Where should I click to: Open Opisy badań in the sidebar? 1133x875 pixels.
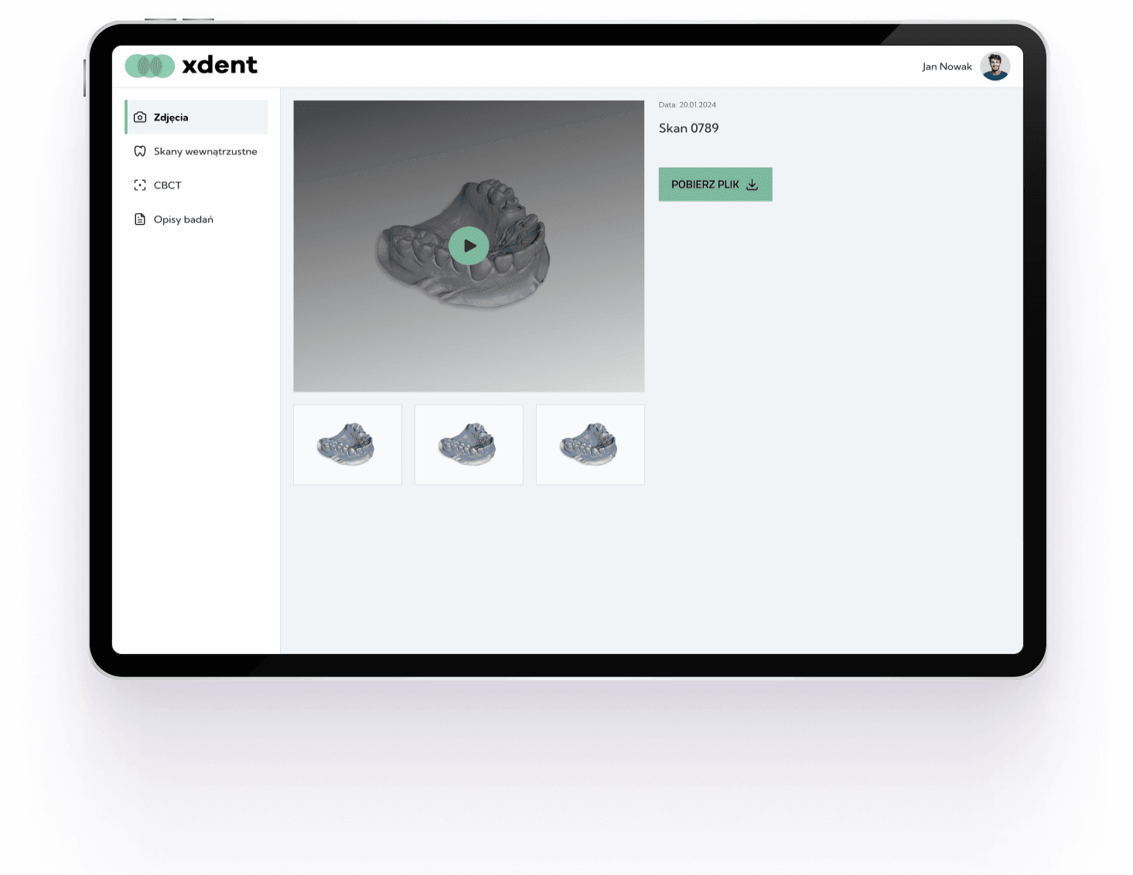click(x=196, y=220)
